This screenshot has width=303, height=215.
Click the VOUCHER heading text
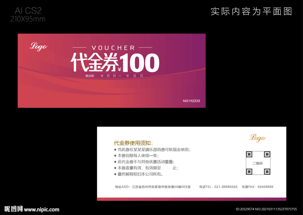(113, 48)
